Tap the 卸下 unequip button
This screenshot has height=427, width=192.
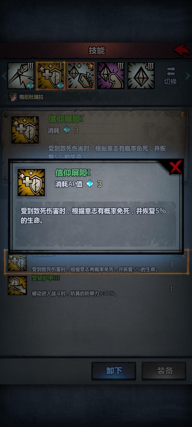coord(114,371)
